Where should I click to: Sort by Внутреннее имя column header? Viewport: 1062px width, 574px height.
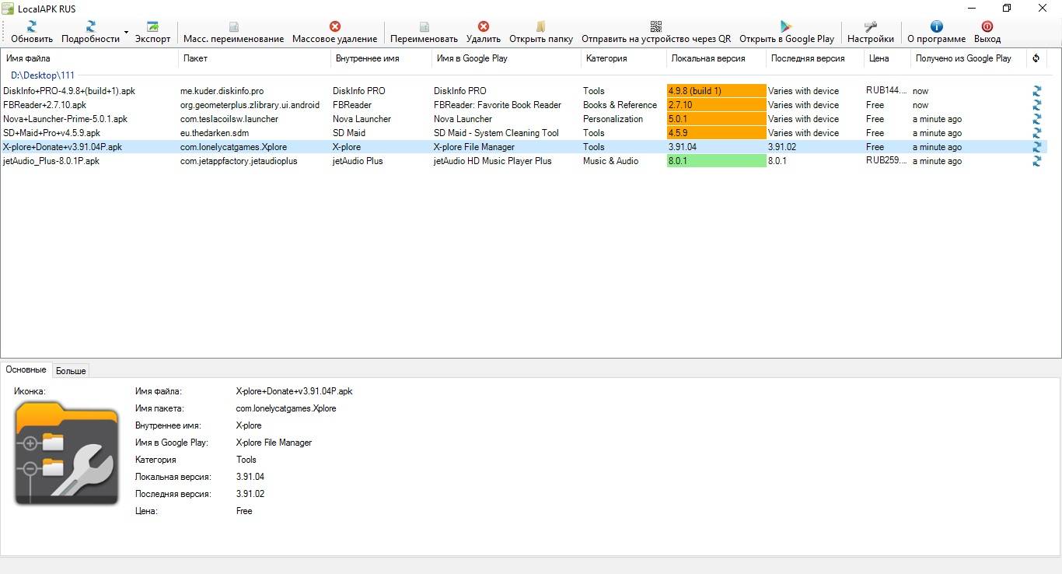(381, 58)
